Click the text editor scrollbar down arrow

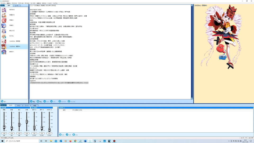(192, 98)
